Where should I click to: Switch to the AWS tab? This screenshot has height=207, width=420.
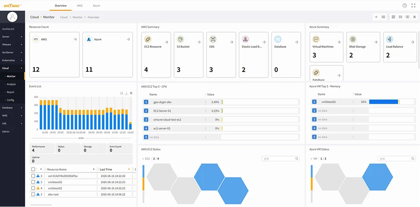coord(80,6)
